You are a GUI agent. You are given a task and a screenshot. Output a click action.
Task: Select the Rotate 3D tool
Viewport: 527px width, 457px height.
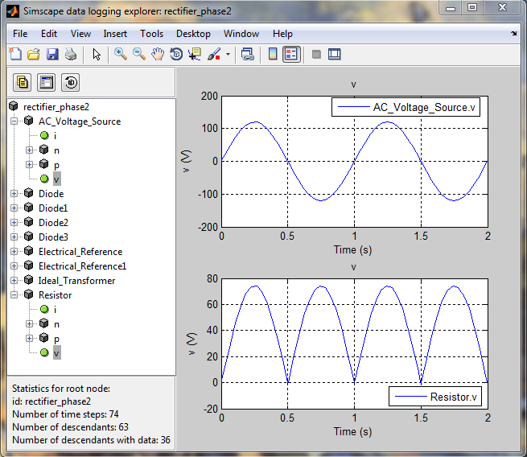pos(175,54)
